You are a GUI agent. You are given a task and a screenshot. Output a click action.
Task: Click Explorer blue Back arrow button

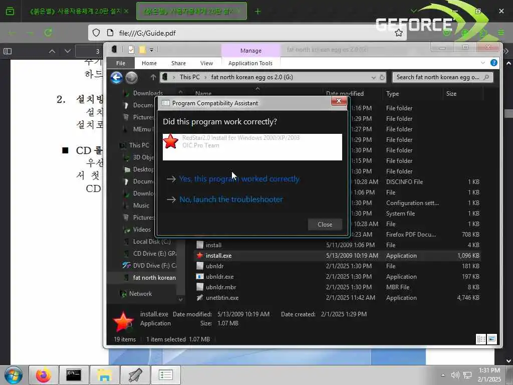(x=116, y=78)
